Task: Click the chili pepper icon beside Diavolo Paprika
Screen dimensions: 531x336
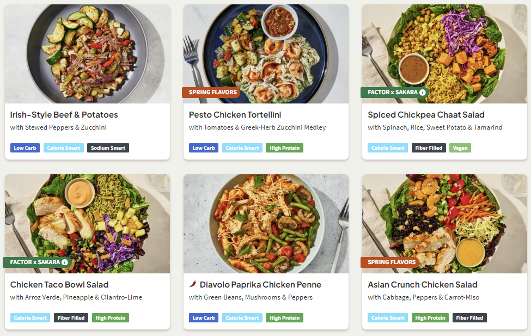Action: click(192, 284)
